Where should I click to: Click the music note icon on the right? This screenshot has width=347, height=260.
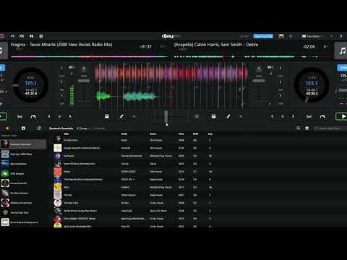coord(342,51)
